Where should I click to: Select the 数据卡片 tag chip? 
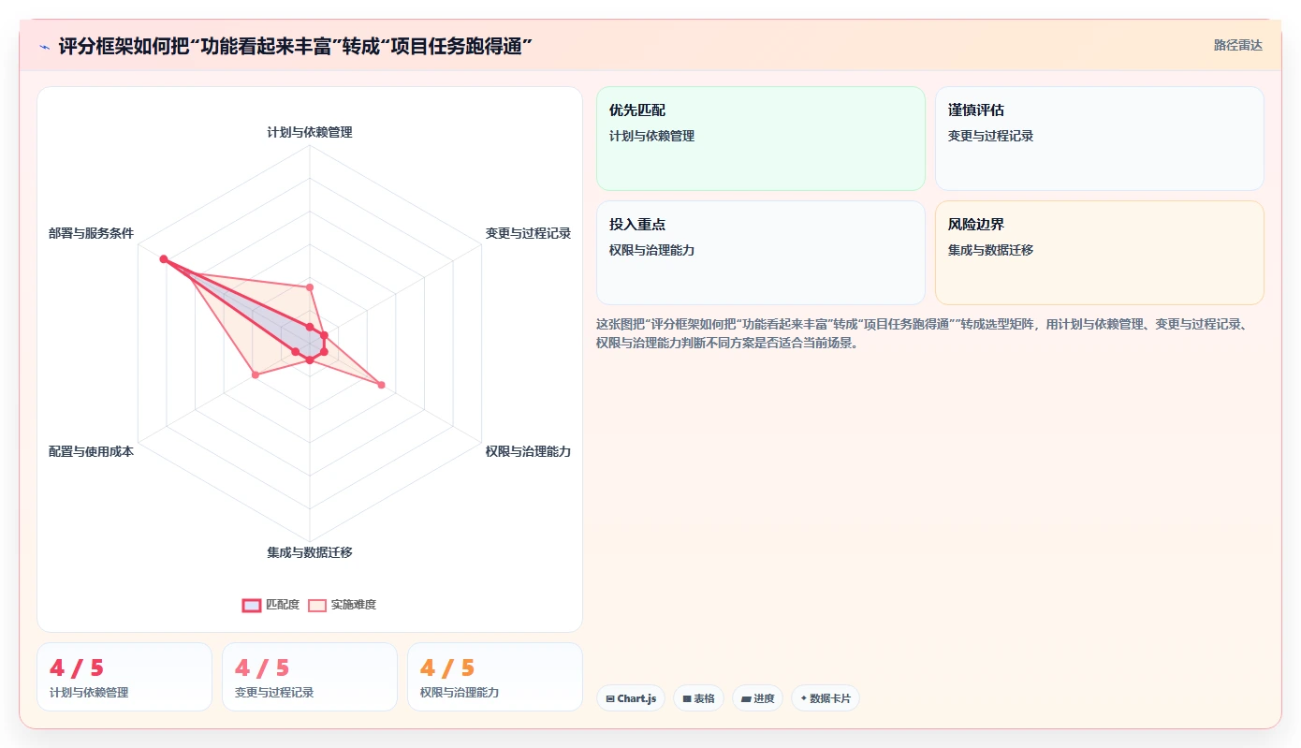coord(825,698)
